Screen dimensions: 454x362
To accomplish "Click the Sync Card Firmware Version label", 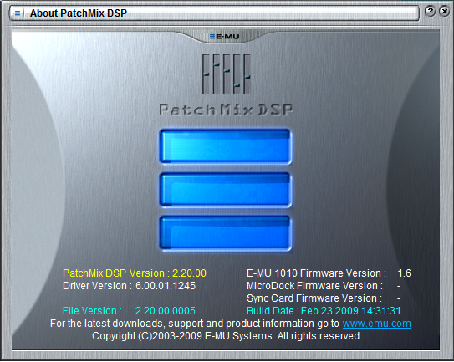I will 314,298.
